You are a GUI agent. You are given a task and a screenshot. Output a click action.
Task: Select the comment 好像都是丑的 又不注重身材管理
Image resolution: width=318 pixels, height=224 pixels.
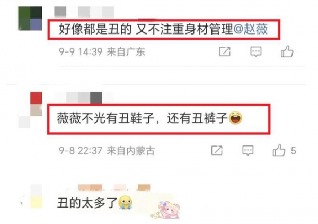pyautogui.click(x=146, y=29)
